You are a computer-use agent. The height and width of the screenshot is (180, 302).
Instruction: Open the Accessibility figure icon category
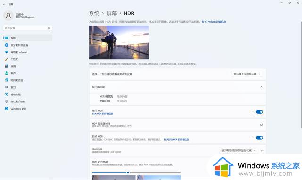click(7, 94)
